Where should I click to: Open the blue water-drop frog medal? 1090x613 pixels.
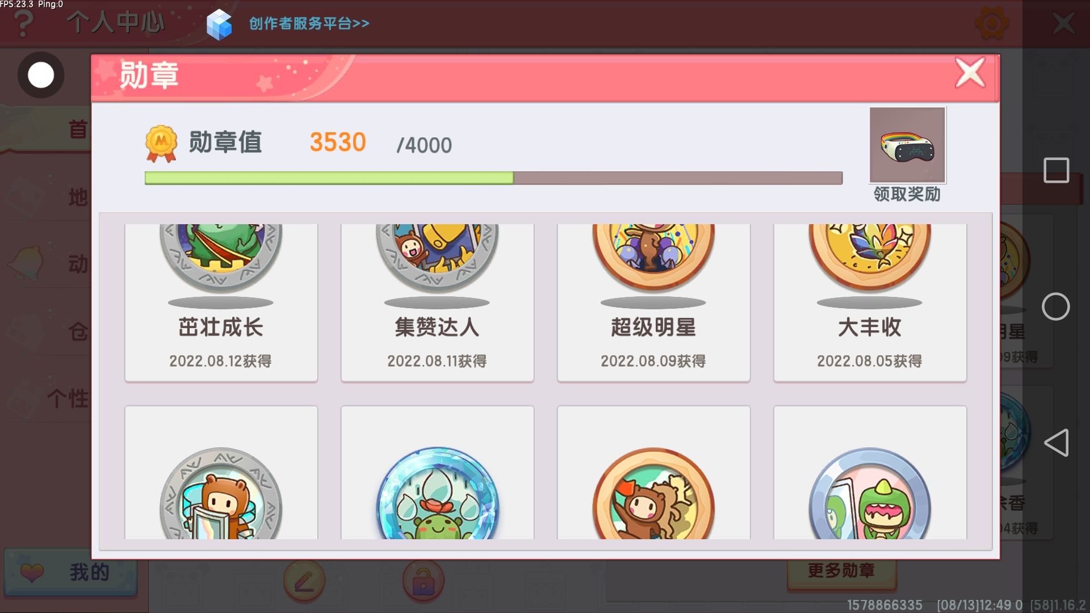(437, 494)
